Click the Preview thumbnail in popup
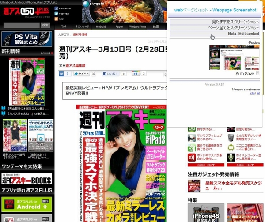Viewport: 265px width, 222px height. 235,57
